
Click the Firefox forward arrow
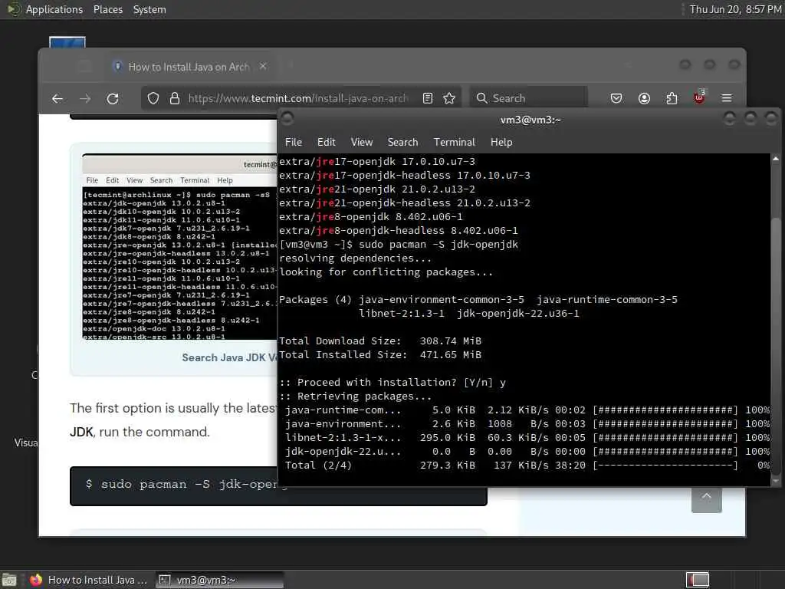click(85, 99)
